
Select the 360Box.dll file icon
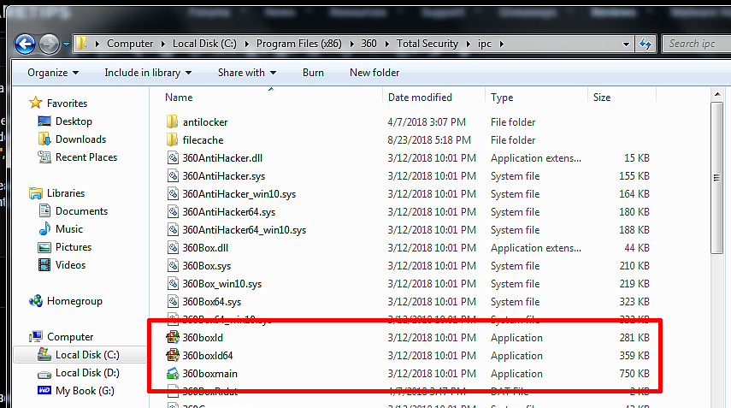click(x=173, y=247)
